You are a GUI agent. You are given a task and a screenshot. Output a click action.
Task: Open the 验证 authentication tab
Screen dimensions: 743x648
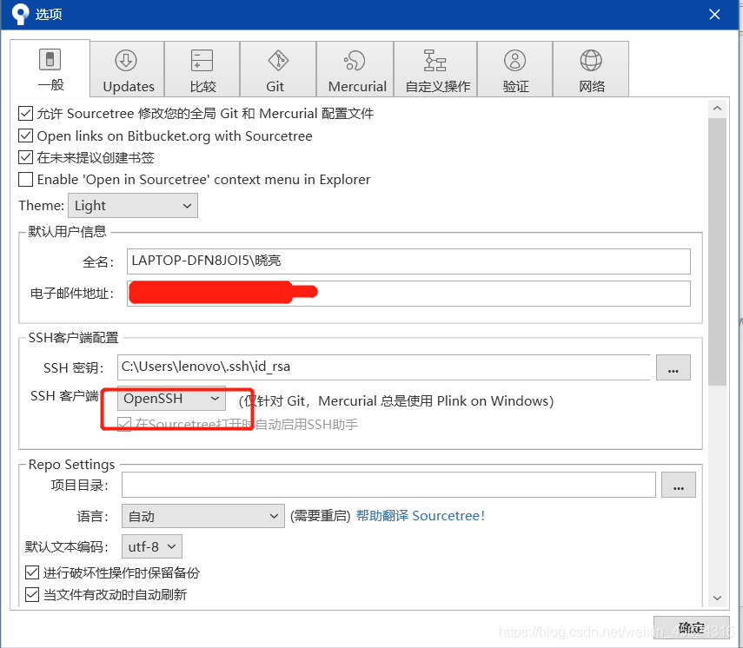pyautogui.click(x=515, y=69)
